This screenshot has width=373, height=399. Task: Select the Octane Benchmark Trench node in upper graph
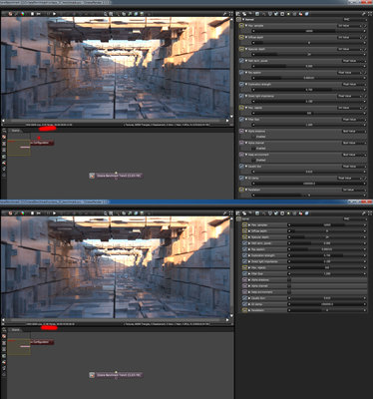point(116,176)
